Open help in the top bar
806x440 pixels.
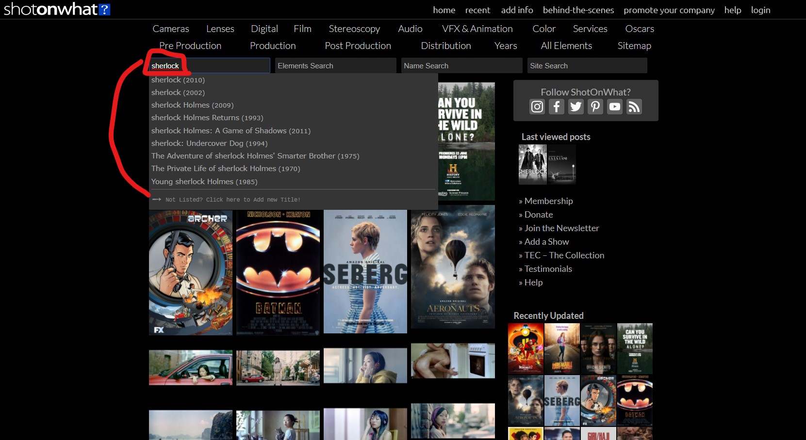tap(733, 10)
